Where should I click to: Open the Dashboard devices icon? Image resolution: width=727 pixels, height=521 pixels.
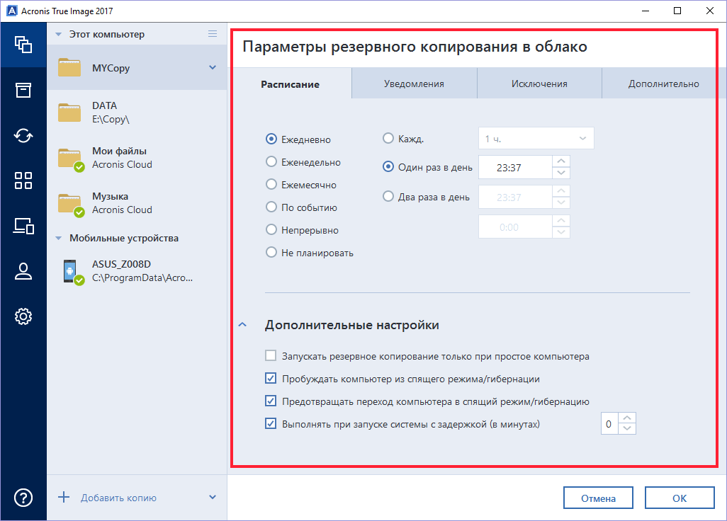pos(23,226)
